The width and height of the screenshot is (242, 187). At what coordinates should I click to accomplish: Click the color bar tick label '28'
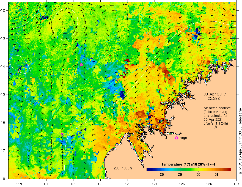click(x=162, y=175)
